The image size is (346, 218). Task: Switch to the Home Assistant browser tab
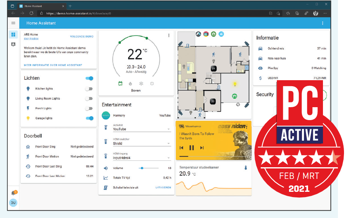point(42,6)
